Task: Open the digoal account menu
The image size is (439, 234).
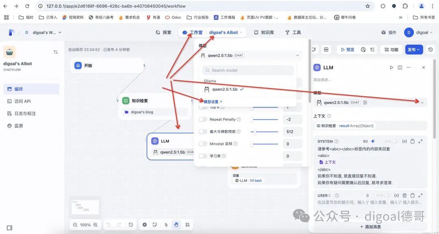Action: click(x=418, y=32)
